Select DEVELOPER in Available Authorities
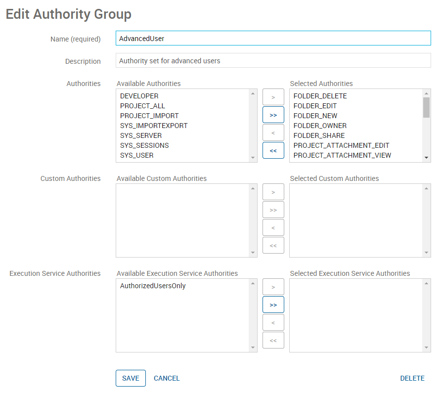The height and width of the screenshot is (394, 440). point(139,96)
